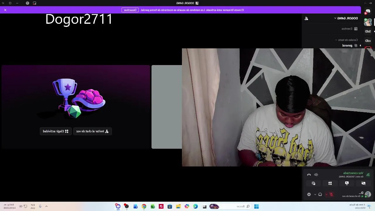The image size is (375, 211).
Task: Click the Voz conectada status text
Action: pos(353,173)
